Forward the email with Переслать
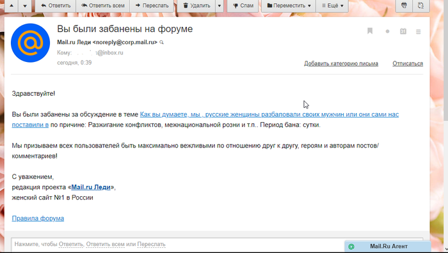This screenshot has height=253, width=448. tap(152, 6)
